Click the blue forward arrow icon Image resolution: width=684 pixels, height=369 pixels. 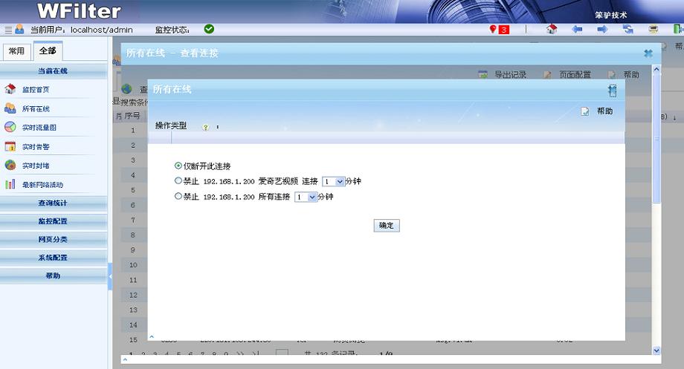602,29
